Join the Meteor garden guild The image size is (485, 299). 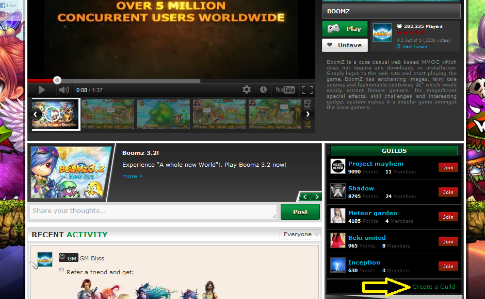coord(448,217)
